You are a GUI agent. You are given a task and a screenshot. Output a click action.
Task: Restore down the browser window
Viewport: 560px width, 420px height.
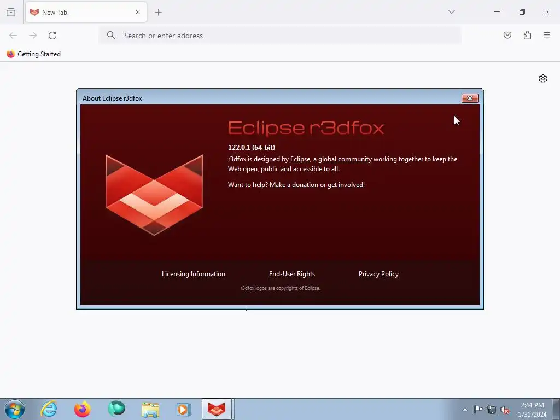pos(522,12)
